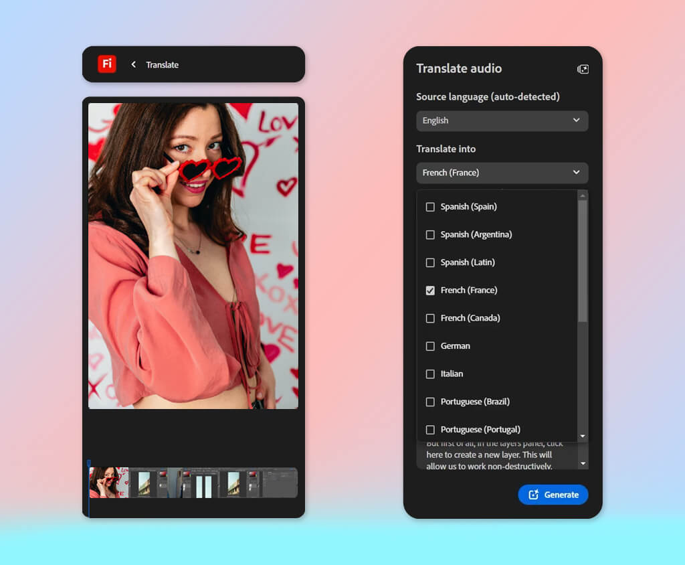The width and height of the screenshot is (685, 565).
Task: Collapse the French (France) Translate into dropdown
Action: point(502,173)
